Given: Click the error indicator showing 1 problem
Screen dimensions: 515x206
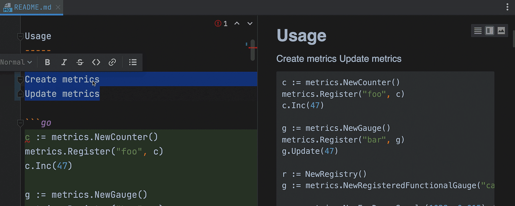Looking at the screenshot, I should (221, 23).
